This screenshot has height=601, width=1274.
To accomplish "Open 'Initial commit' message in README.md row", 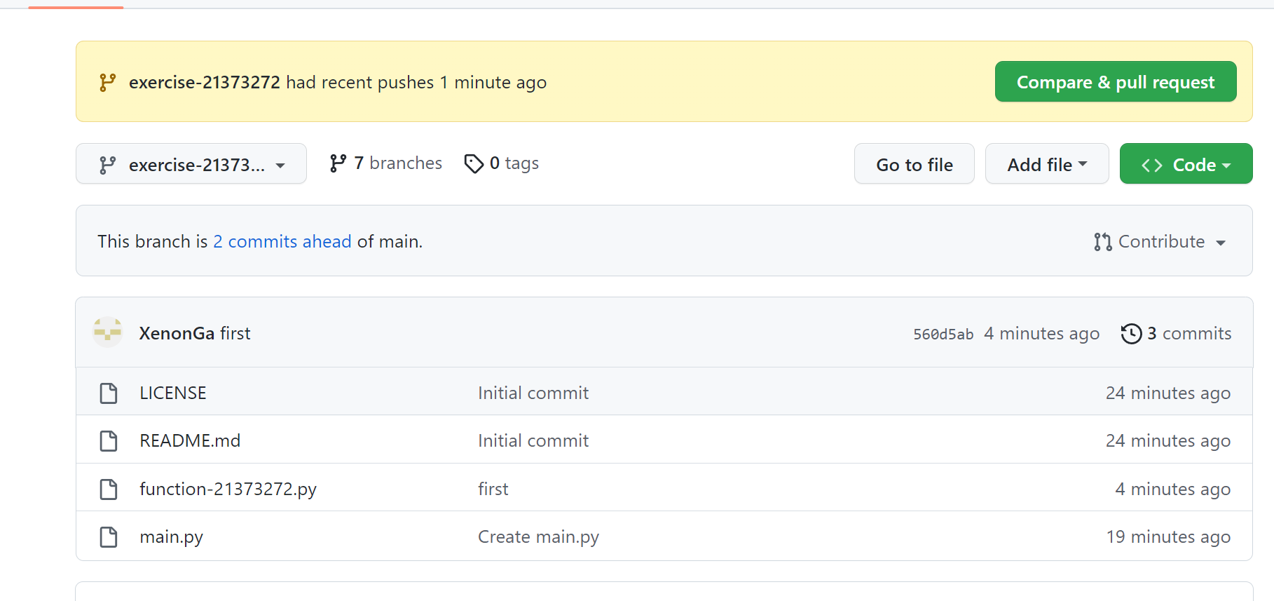I will [x=533, y=440].
